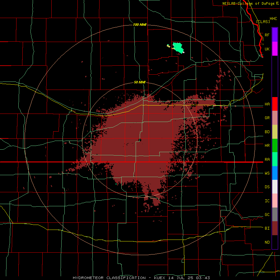
Task: Click the '50 NMI' range ring label
Action: coord(140,82)
